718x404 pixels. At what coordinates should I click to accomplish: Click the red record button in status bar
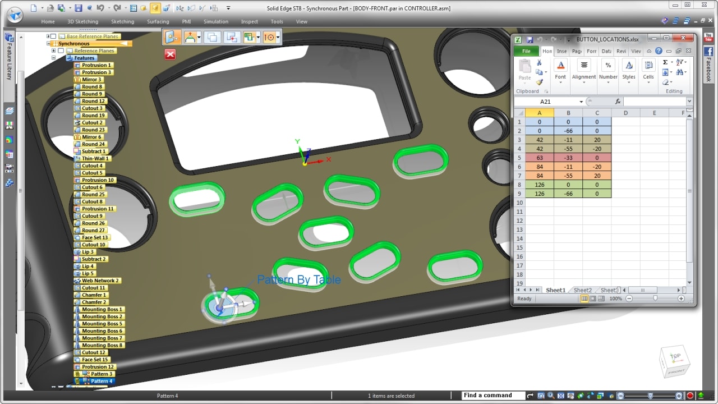[690, 396]
